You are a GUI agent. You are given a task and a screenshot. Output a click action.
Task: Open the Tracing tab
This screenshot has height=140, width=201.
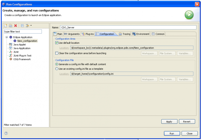pyautogui.click(x=125, y=34)
